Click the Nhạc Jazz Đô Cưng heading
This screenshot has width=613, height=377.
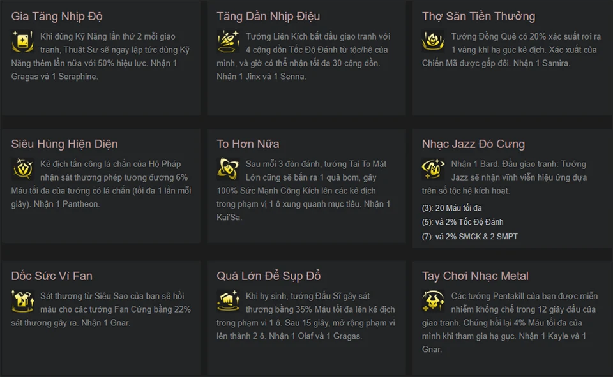pos(473,144)
